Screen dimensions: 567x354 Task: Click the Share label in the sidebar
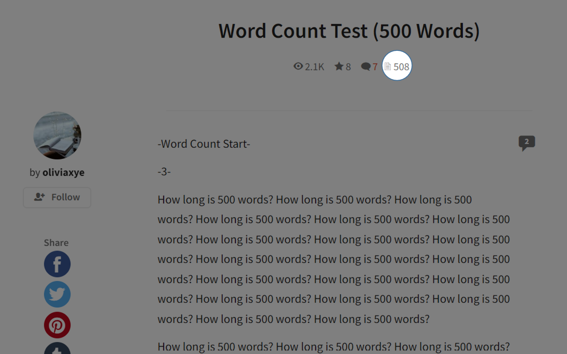[x=56, y=242]
